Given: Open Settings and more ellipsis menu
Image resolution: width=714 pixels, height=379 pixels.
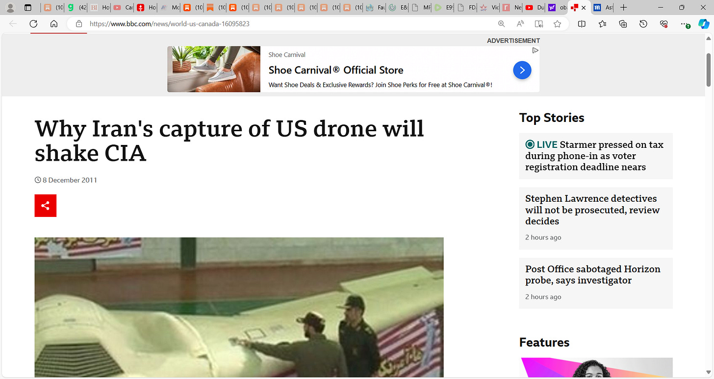Looking at the screenshot, I should pos(685,24).
